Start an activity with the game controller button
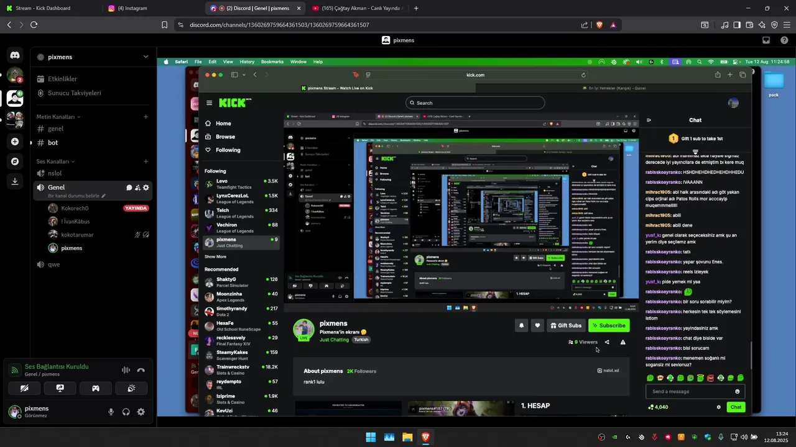The height and width of the screenshot is (447, 796). tap(96, 388)
